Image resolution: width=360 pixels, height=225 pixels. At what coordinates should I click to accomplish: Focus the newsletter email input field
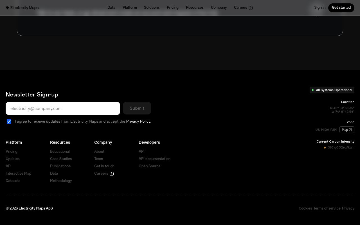63,108
